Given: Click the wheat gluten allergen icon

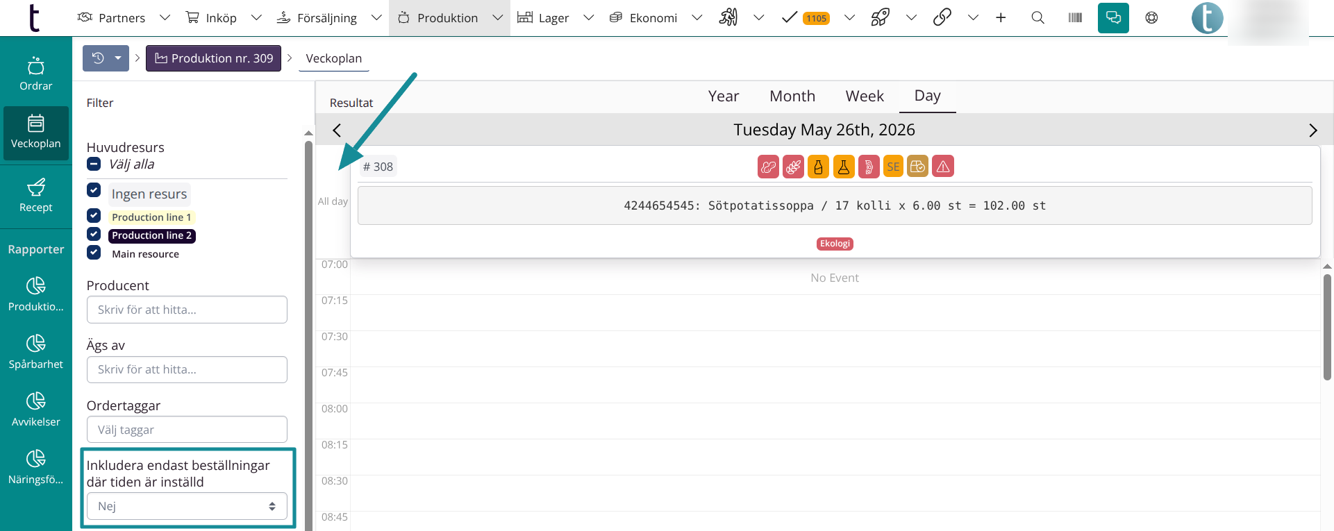Looking at the screenshot, I should (x=793, y=167).
